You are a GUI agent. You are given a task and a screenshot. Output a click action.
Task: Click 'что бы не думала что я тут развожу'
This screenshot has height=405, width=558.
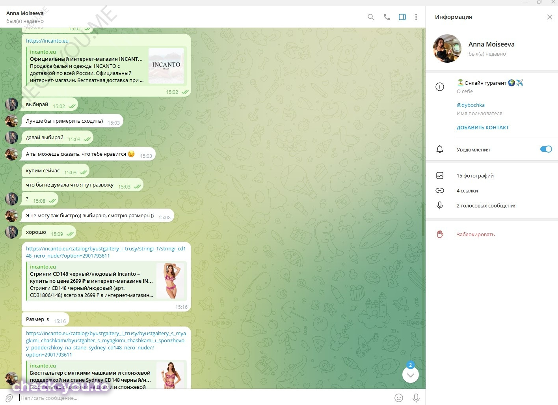point(70,185)
